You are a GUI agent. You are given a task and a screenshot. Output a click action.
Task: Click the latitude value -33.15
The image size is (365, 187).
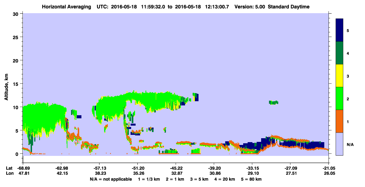pos(252,168)
